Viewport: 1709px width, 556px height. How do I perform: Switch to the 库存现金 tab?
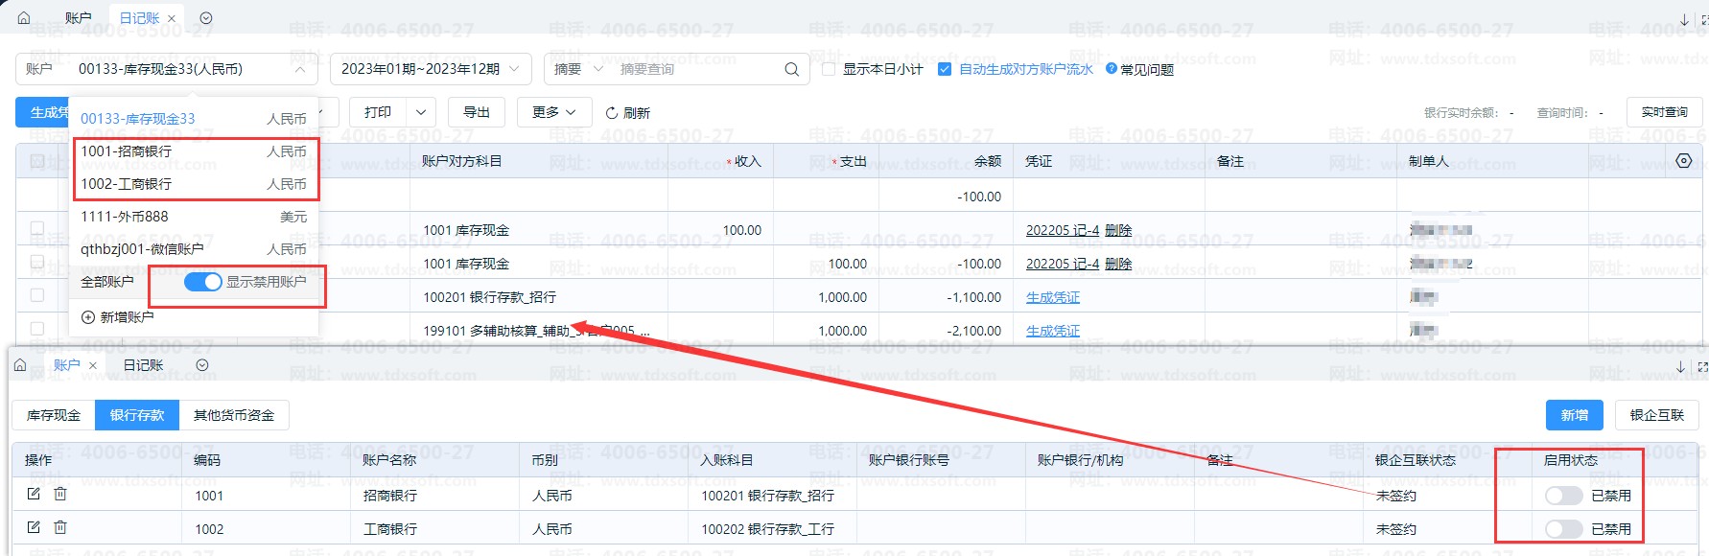(x=54, y=415)
